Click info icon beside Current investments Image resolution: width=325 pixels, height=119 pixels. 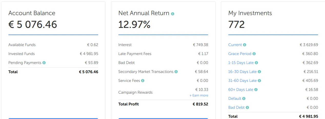[x=245, y=45]
